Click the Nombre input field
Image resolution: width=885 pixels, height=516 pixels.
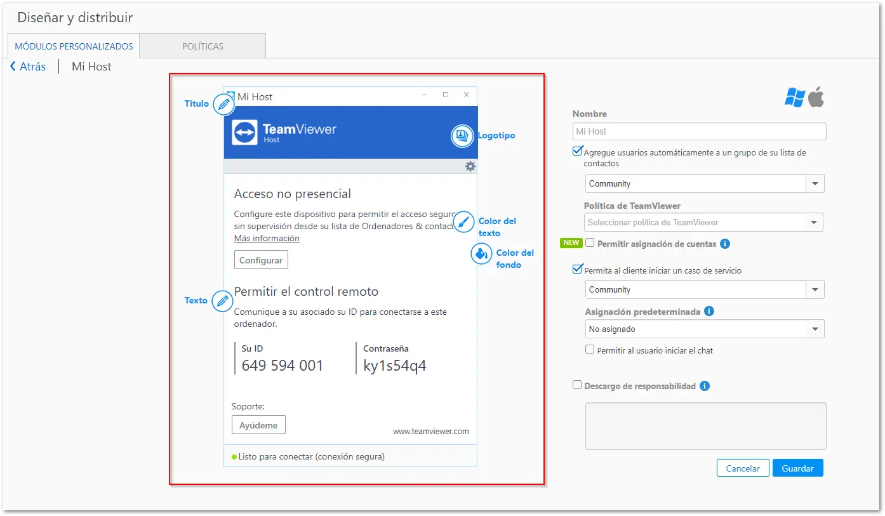click(x=700, y=131)
